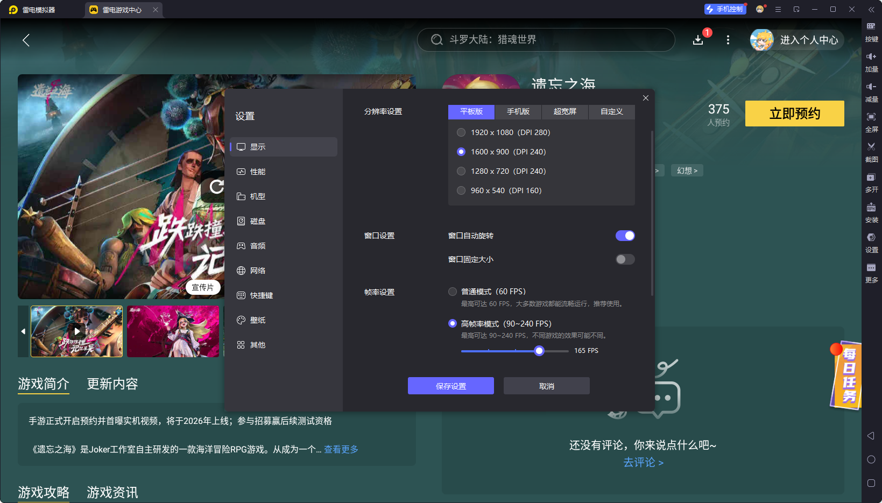The width and height of the screenshot is (882, 503).
Task: Toggle the 窗口固定大小 switch
Action: tap(625, 259)
